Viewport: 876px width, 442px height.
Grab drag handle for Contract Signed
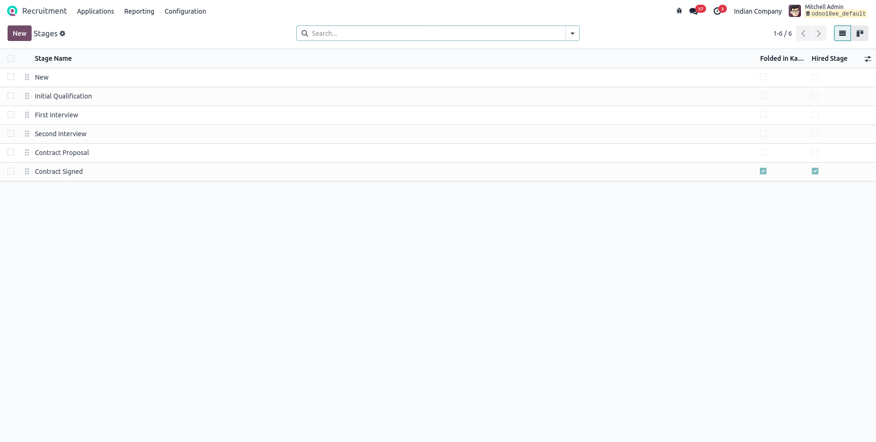pos(27,172)
